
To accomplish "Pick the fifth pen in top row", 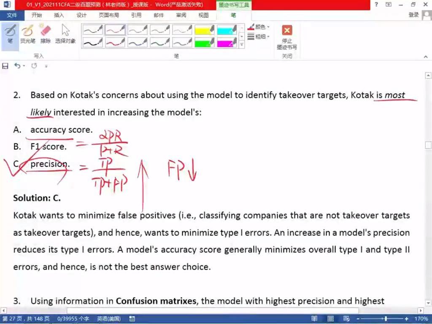I will [x=182, y=30].
